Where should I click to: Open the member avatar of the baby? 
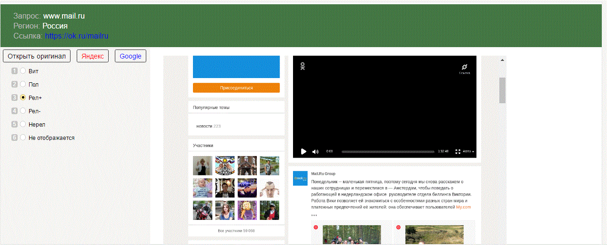click(202, 188)
